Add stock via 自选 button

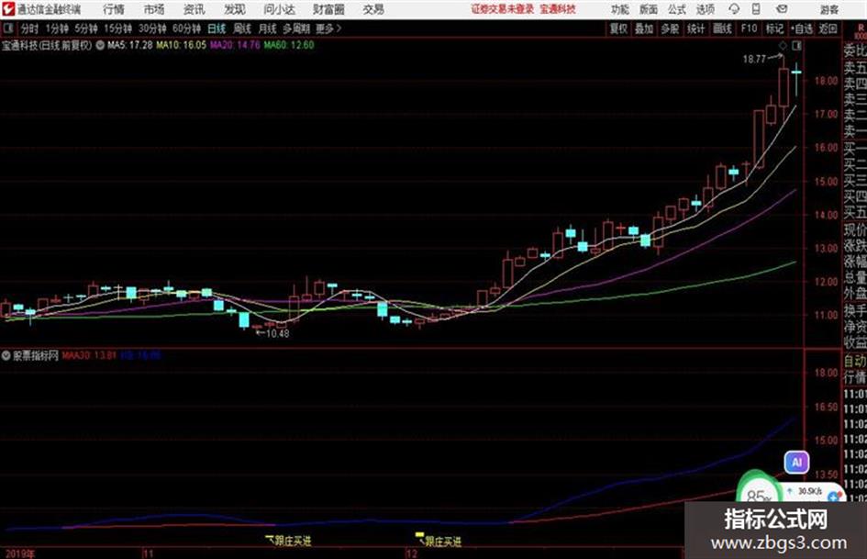click(802, 28)
